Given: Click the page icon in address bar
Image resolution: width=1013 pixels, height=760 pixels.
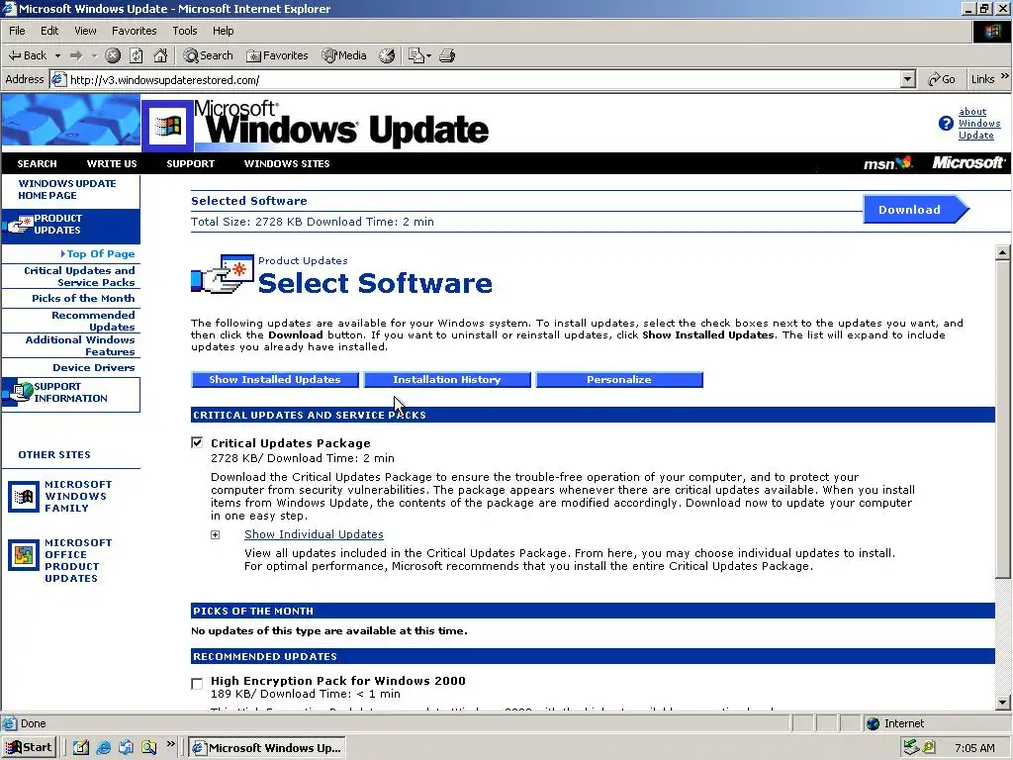Looking at the screenshot, I should pyautogui.click(x=58, y=79).
